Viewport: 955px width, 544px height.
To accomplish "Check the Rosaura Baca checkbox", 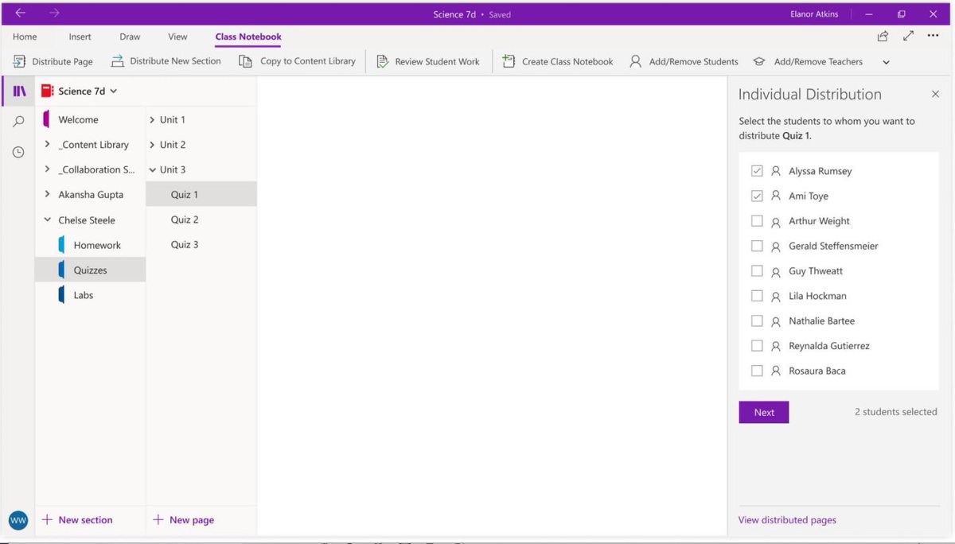I will click(757, 371).
